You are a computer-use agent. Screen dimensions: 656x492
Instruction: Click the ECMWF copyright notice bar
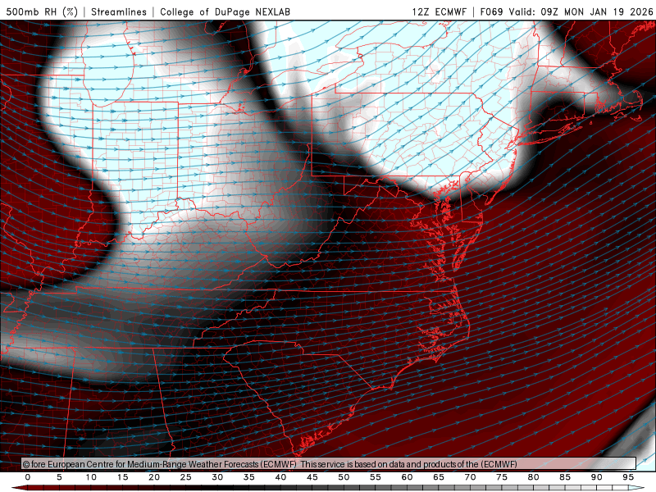(329, 463)
